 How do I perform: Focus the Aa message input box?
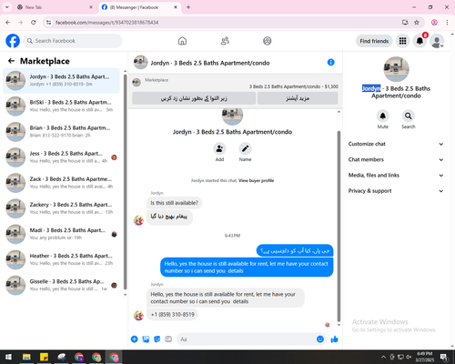pyautogui.click(x=251, y=339)
